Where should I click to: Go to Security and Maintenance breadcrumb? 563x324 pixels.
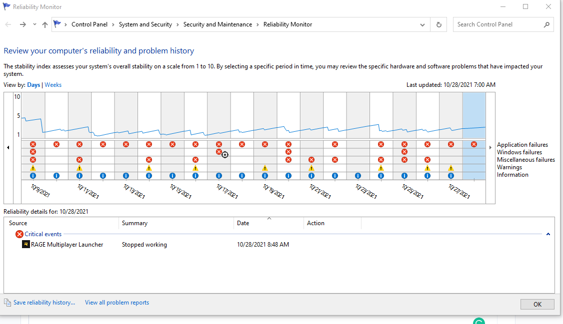(x=217, y=24)
